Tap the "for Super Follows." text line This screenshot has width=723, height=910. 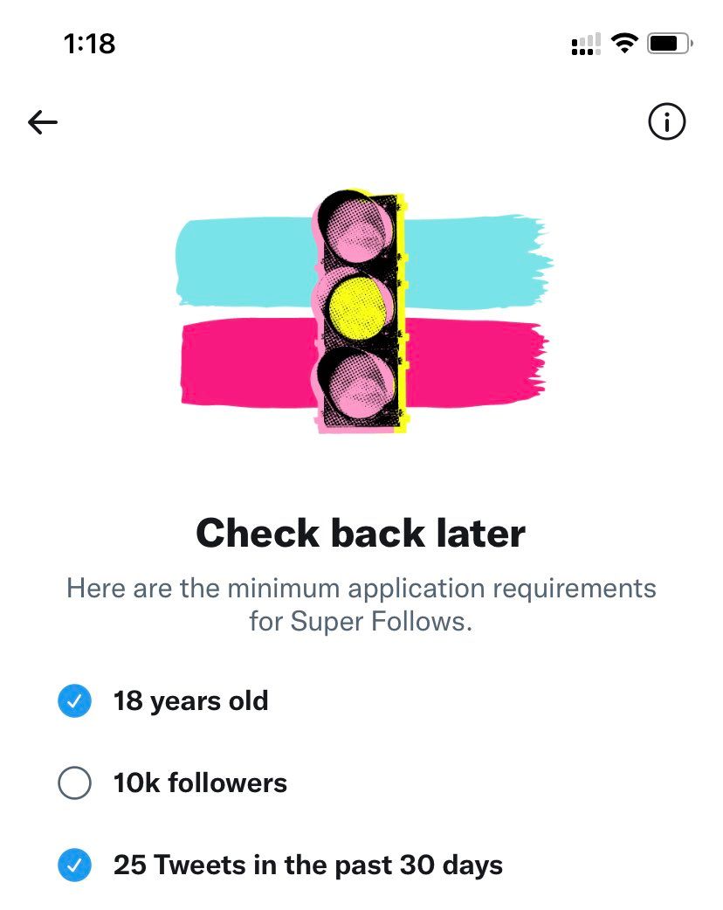point(361,623)
